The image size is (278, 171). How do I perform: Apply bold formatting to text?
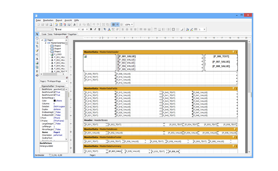(91, 30)
